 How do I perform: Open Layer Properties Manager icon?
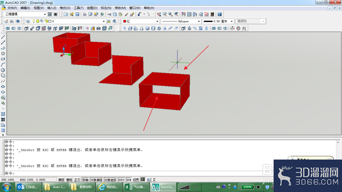28,21
